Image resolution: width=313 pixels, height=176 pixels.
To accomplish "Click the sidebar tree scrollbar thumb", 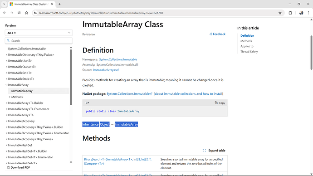I will (71, 77).
